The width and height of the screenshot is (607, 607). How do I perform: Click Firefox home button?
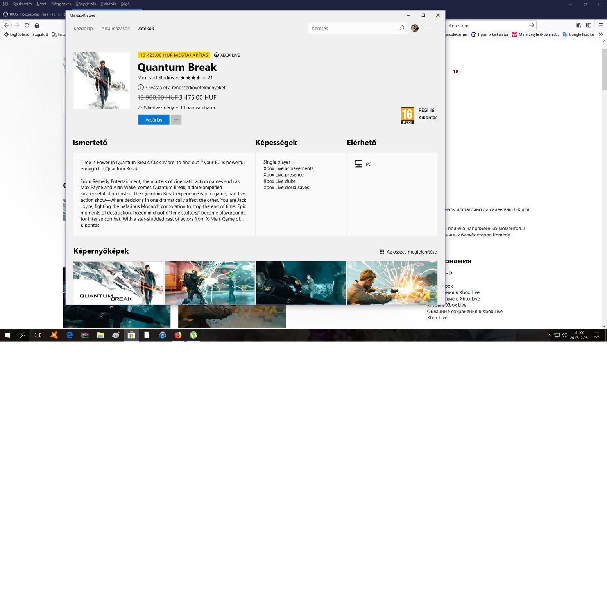point(37,25)
